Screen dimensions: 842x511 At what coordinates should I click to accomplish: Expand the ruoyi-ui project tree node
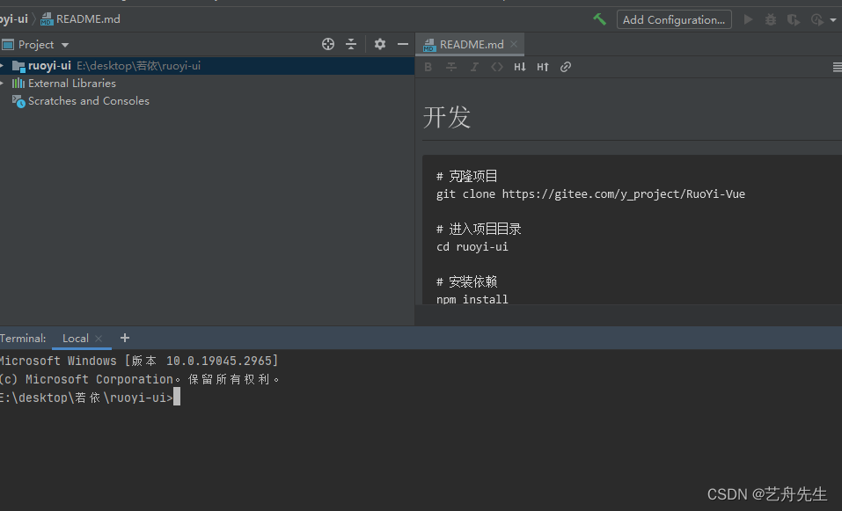tap(6, 65)
